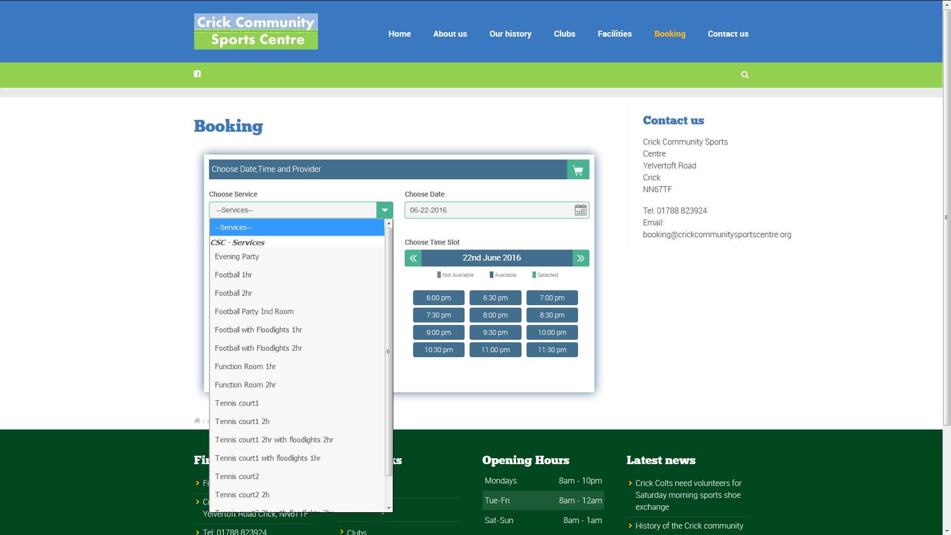Open Home in navigation menu
The height and width of the screenshot is (535, 951).
[400, 34]
